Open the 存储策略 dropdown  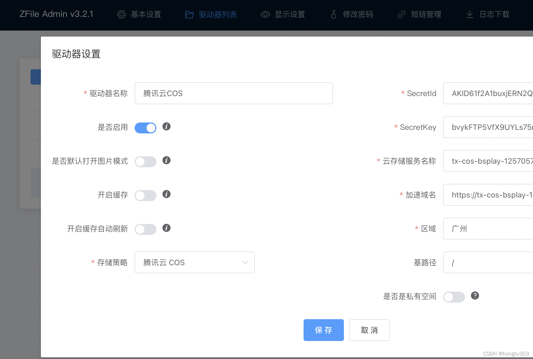[x=195, y=262]
